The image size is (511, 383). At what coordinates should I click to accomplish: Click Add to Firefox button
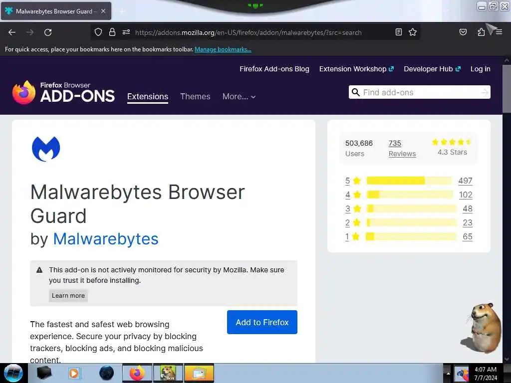click(x=262, y=322)
